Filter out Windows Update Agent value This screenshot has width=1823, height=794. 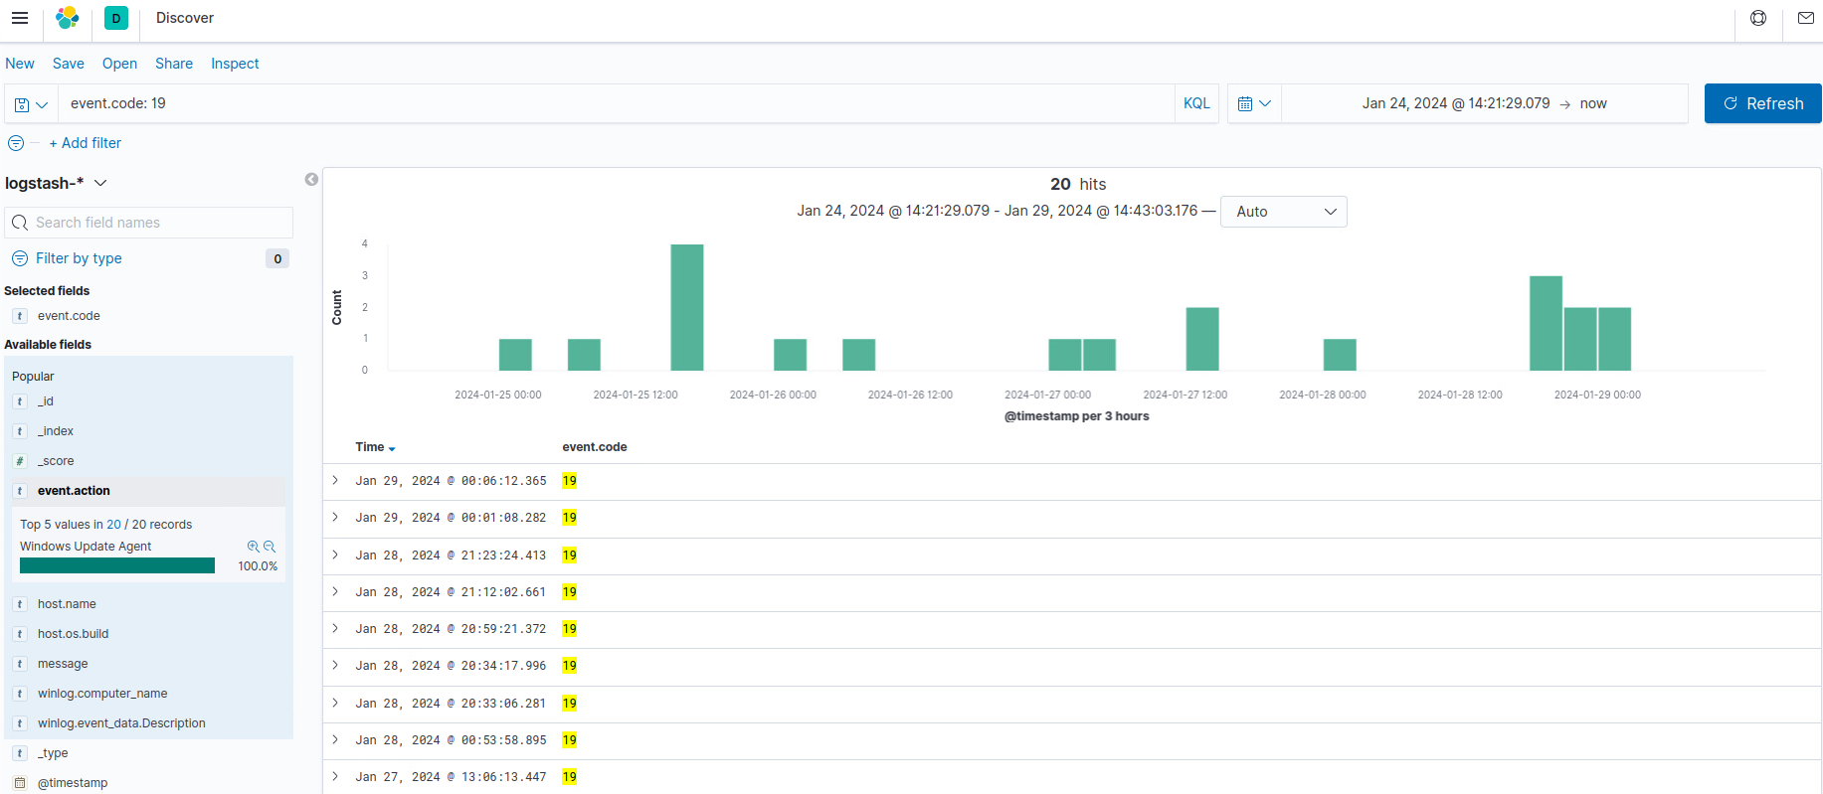[270, 547]
